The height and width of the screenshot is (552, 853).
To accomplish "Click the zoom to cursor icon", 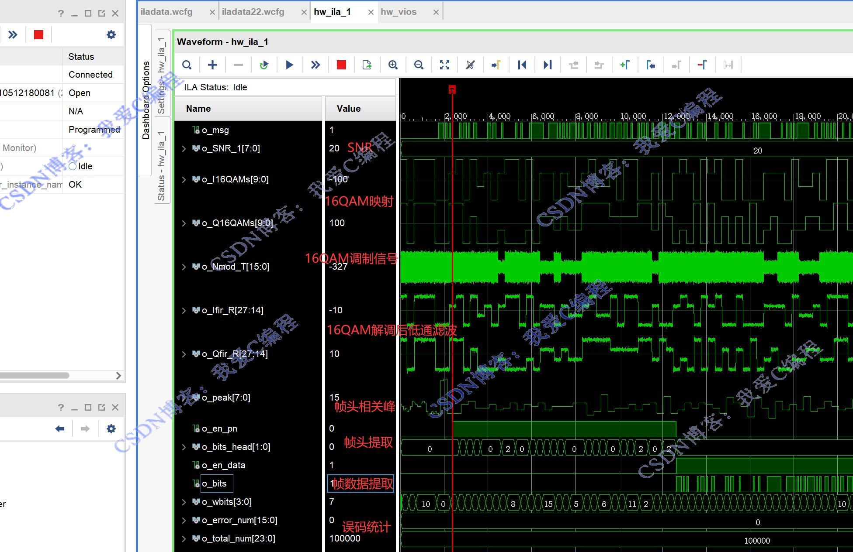I will pos(470,65).
